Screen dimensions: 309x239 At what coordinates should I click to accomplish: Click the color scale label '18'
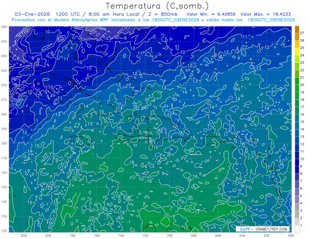tap(302, 100)
